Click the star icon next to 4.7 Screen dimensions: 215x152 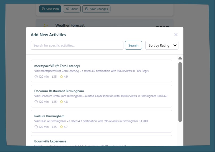[x=61, y=127]
